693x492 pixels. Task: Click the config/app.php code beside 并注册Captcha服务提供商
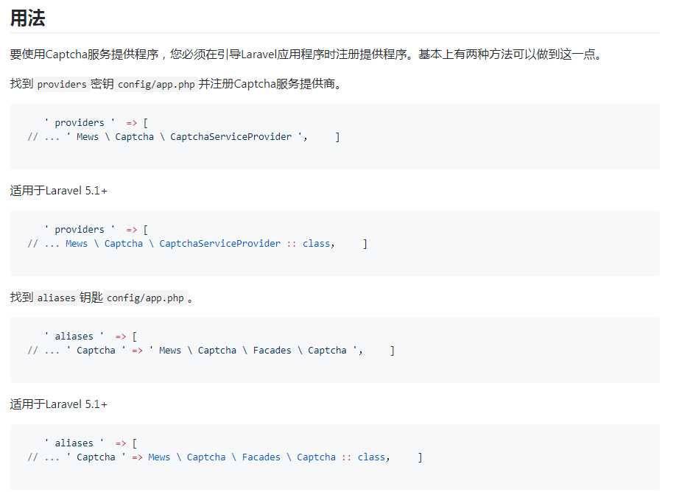[x=156, y=84]
